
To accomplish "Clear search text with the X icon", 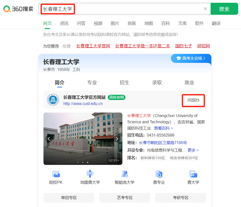I will click(205, 9).
